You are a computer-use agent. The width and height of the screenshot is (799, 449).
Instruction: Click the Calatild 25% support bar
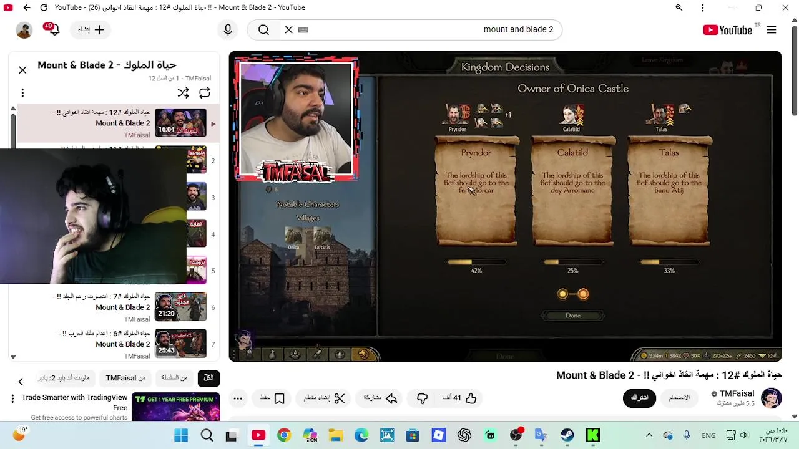click(x=572, y=263)
